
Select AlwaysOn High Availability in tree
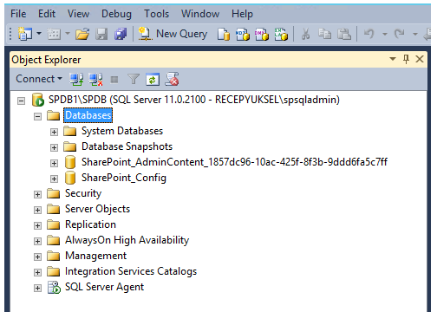click(x=127, y=240)
